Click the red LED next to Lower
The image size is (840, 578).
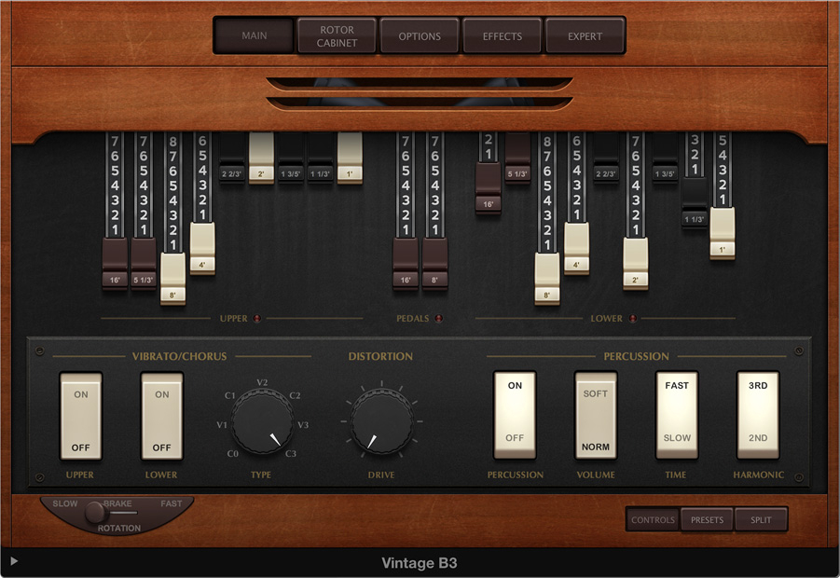pyautogui.click(x=632, y=319)
